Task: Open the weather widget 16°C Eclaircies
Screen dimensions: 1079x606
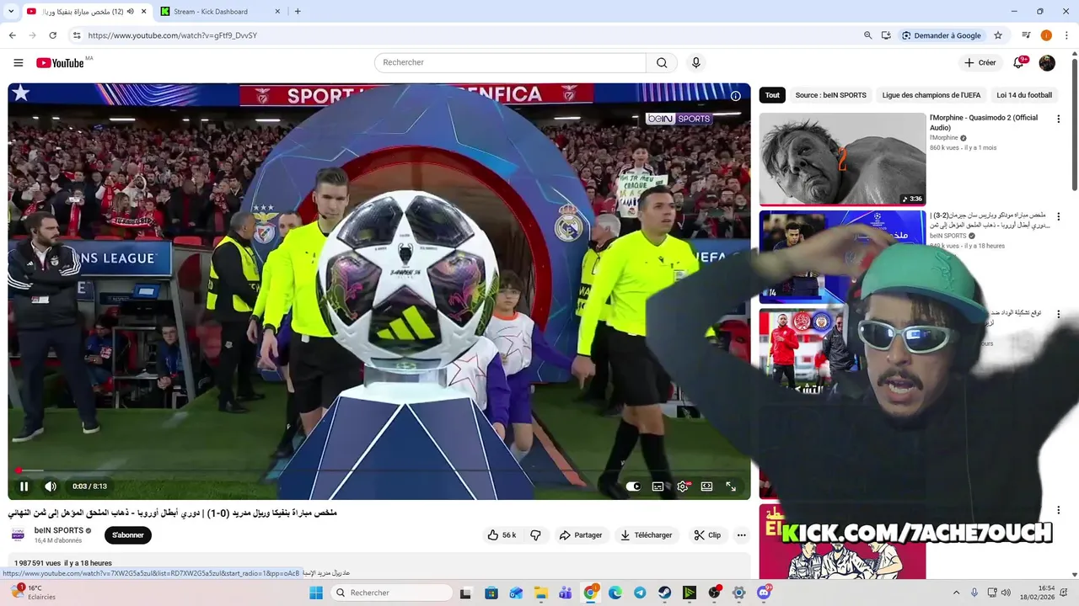Action: (x=32, y=593)
